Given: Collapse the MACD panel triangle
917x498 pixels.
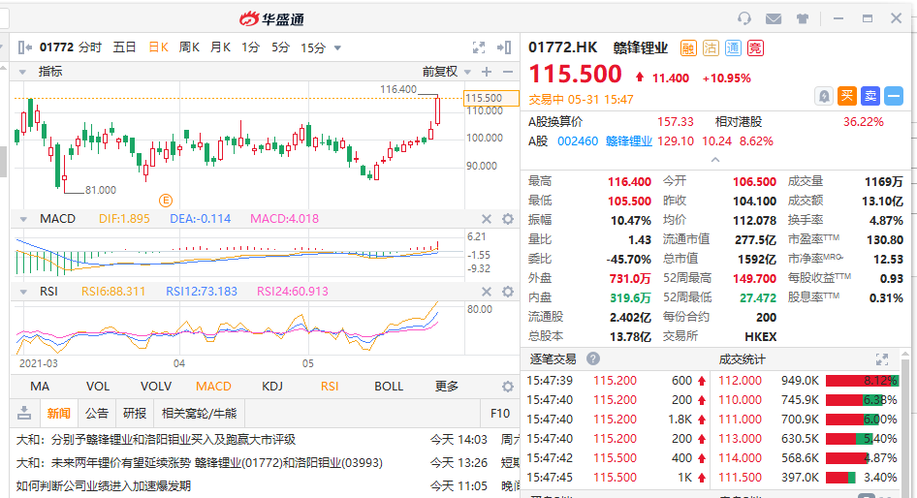Looking at the screenshot, I should (x=23, y=219).
